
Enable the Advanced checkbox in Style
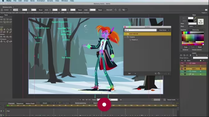pos(181,50)
